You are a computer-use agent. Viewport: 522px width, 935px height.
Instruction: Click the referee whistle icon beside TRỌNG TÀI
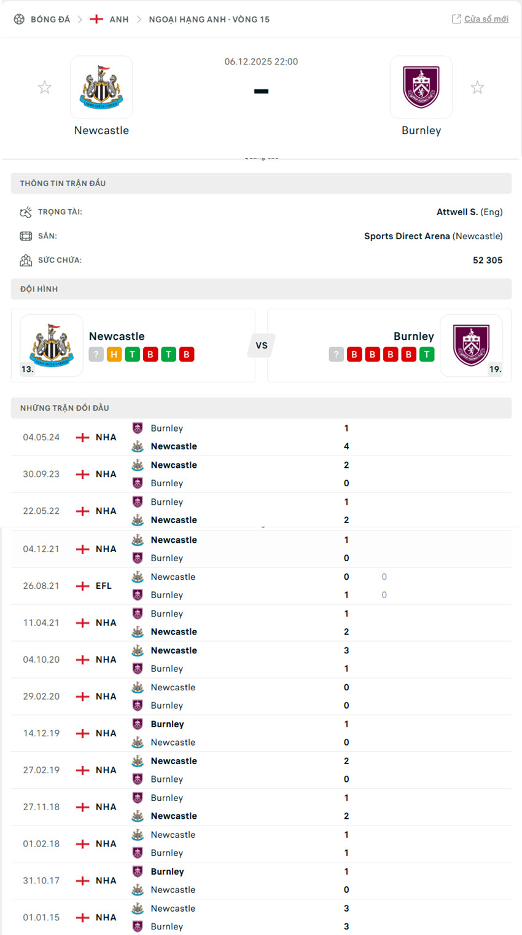[x=25, y=211]
